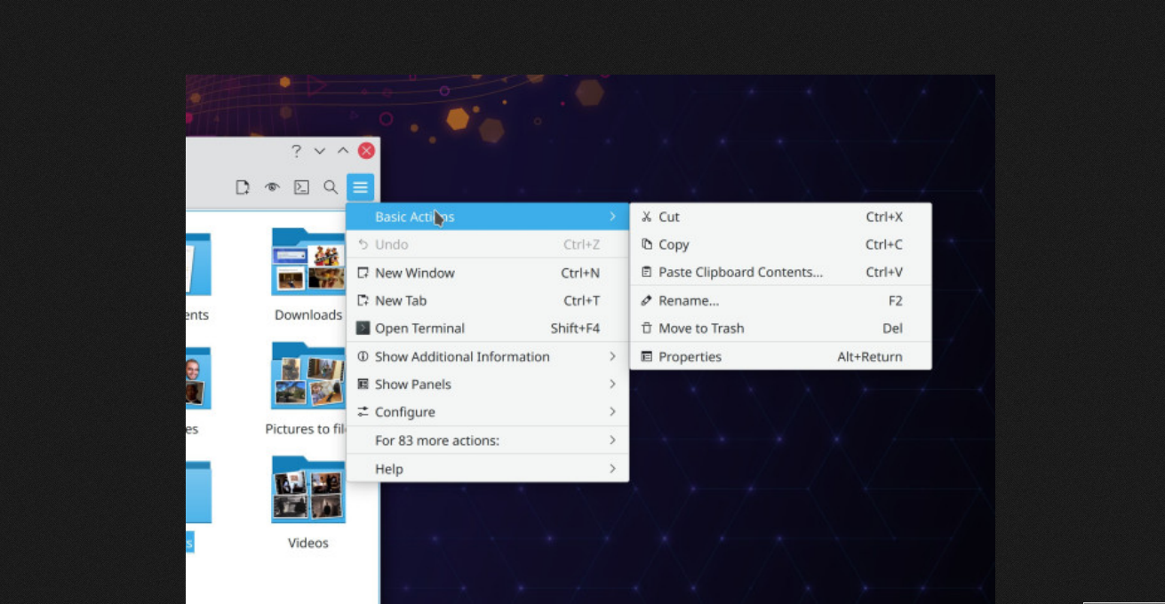Click the Downloads folder label
Screen dimensions: 1165x604
click(308, 314)
